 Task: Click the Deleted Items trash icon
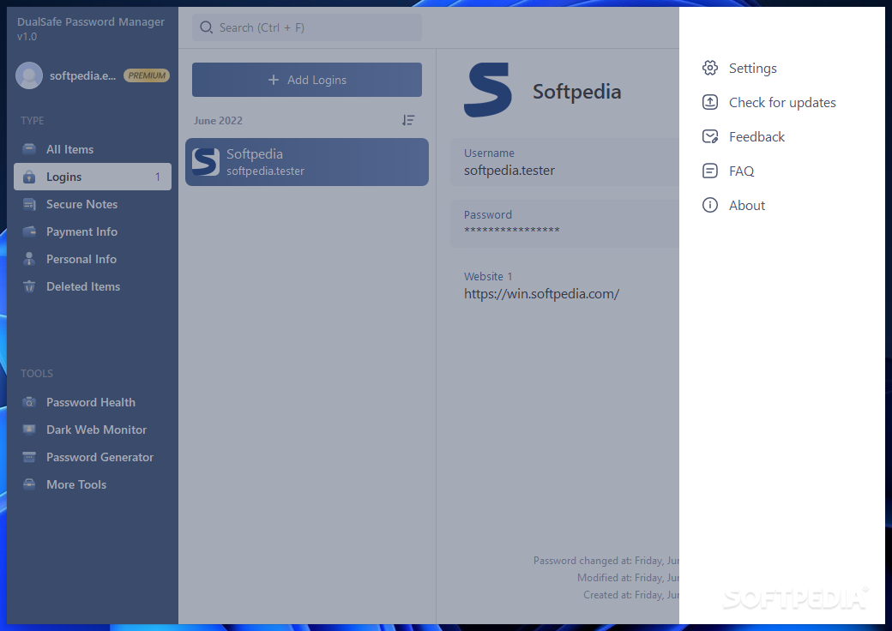29,286
